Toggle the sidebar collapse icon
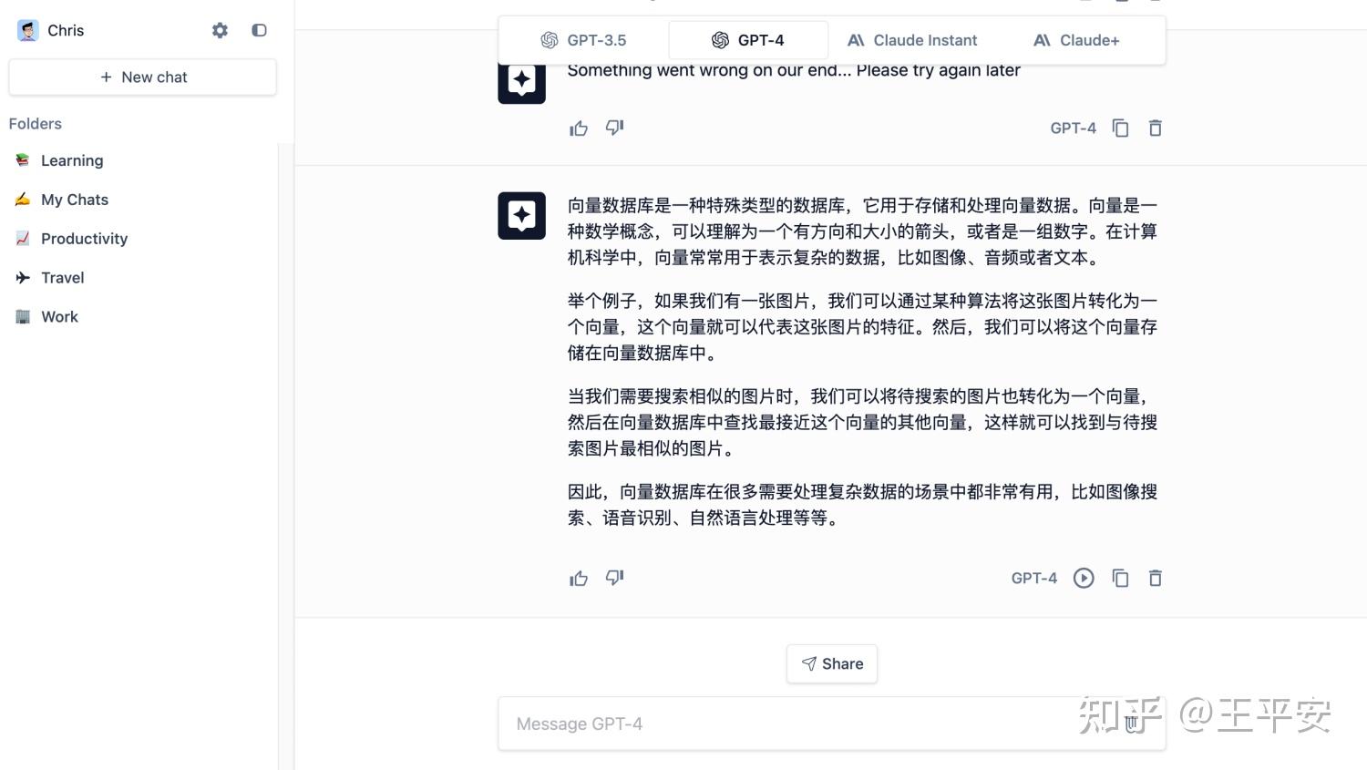This screenshot has height=770, width=1367. [259, 30]
